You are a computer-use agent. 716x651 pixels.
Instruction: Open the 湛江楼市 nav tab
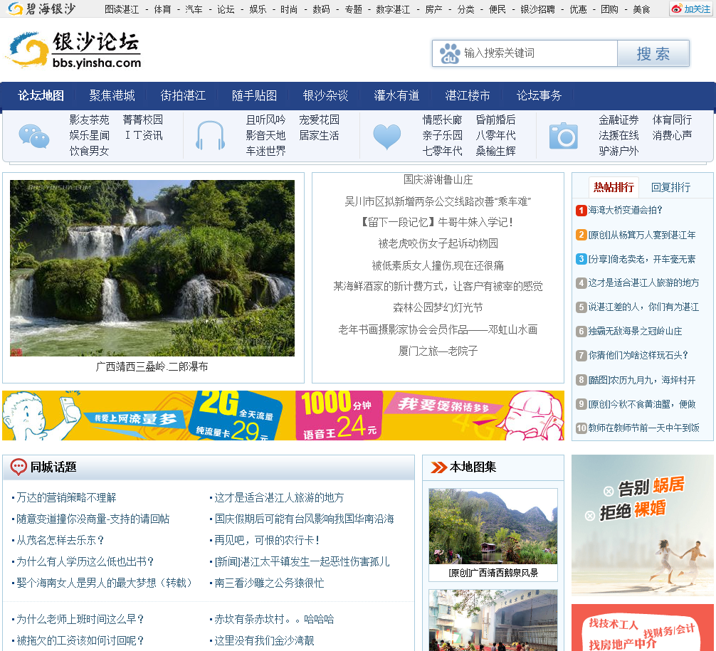click(468, 95)
